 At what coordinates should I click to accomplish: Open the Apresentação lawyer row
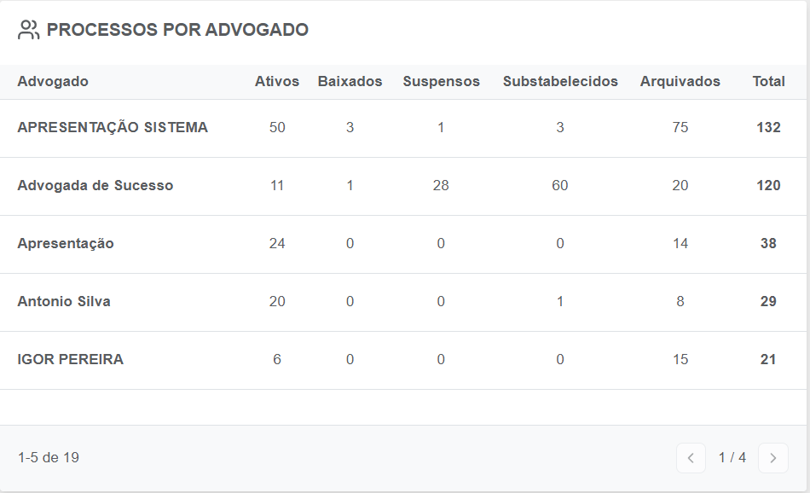point(403,244)
